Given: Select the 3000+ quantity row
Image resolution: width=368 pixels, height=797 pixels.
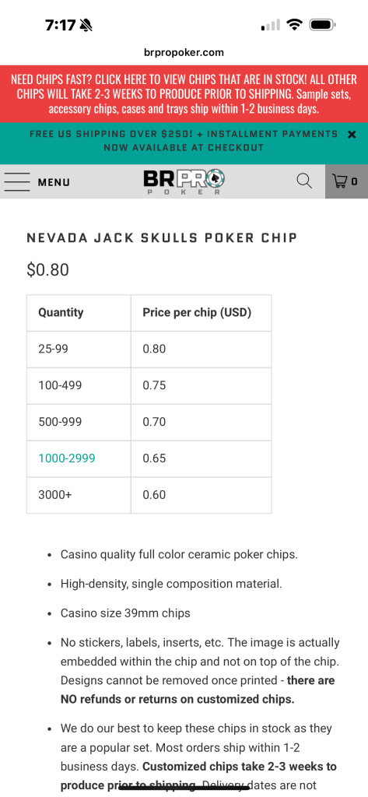Looking at the screenshot, I should pos(149,495).
